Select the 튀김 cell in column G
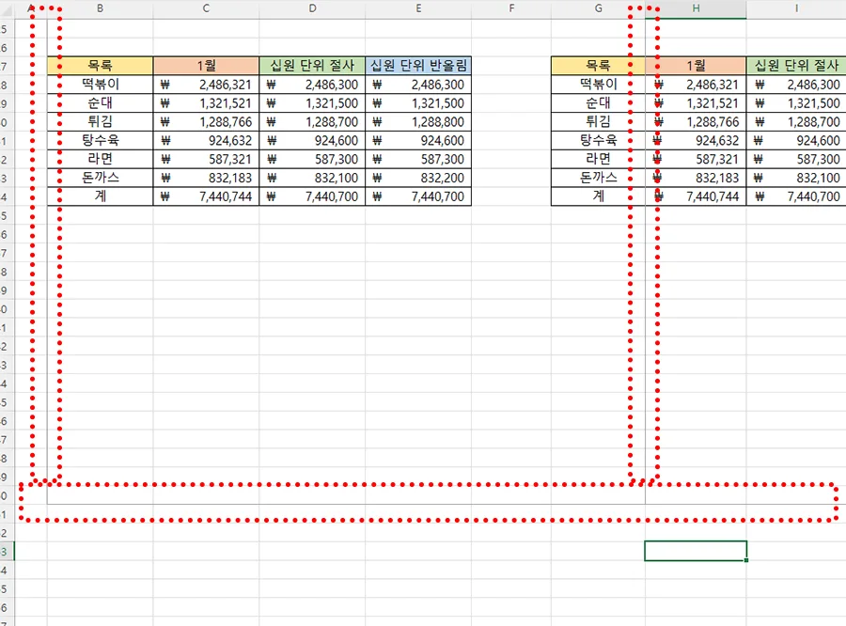 (598, 121)
